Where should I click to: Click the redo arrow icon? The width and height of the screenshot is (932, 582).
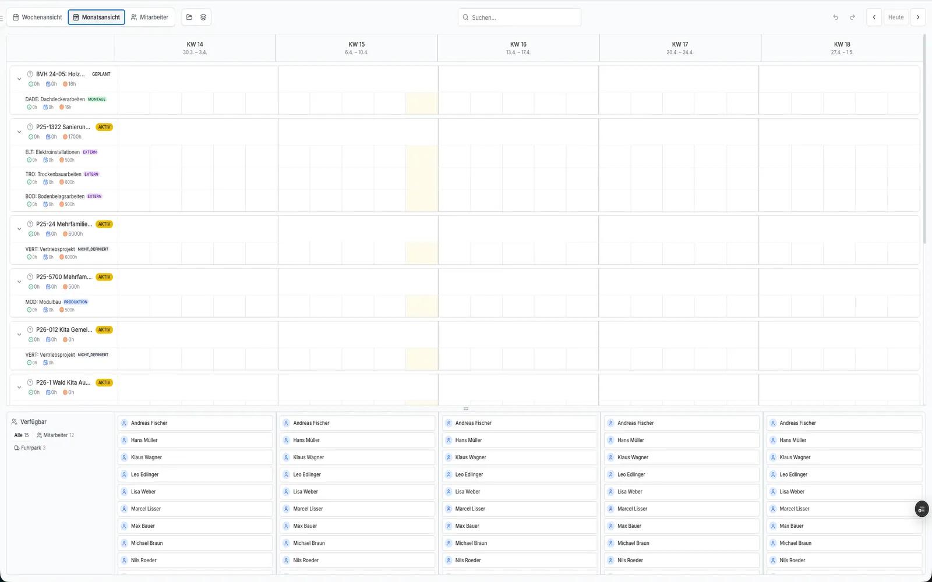click(x=852, y=17)
